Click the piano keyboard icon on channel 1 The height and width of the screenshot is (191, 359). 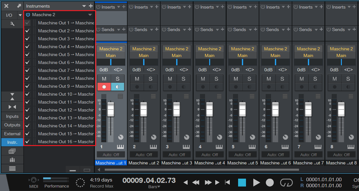121,147
